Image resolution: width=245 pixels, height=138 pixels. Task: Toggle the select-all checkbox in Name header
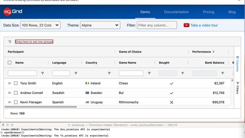pos(10,62)
